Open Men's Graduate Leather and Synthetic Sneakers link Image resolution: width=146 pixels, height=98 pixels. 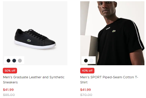tap(34, 80)
